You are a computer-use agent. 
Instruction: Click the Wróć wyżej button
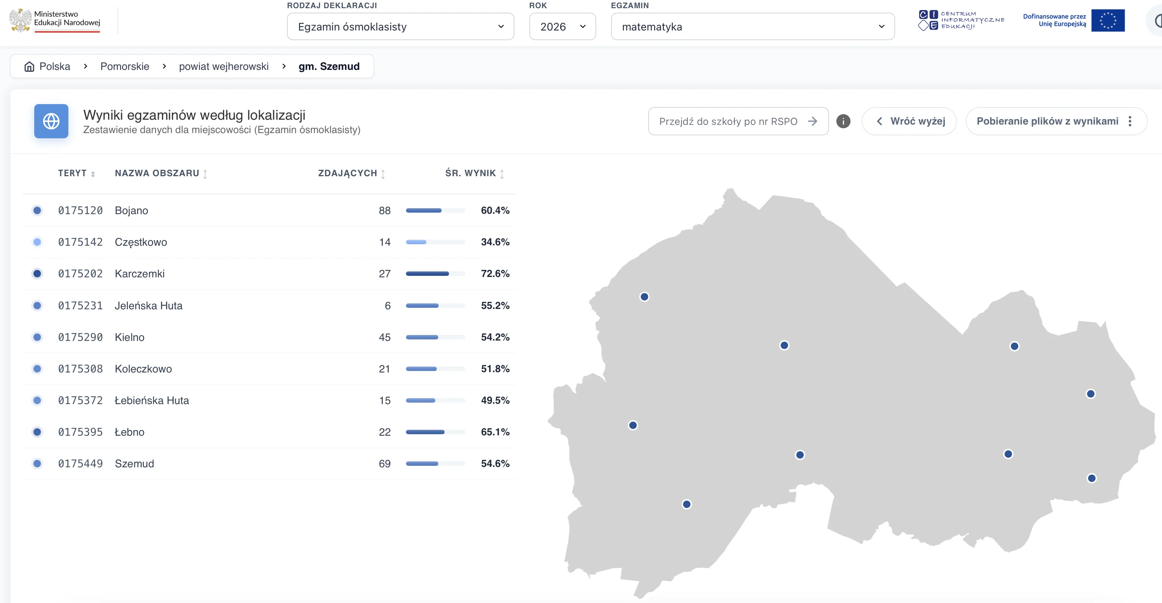pos(909,121)
